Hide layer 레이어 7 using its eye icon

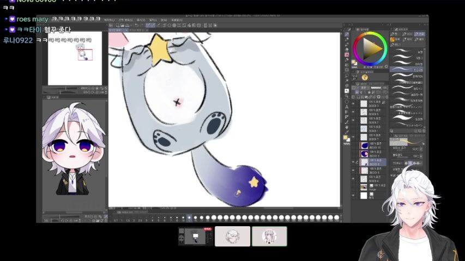[353, 137]
